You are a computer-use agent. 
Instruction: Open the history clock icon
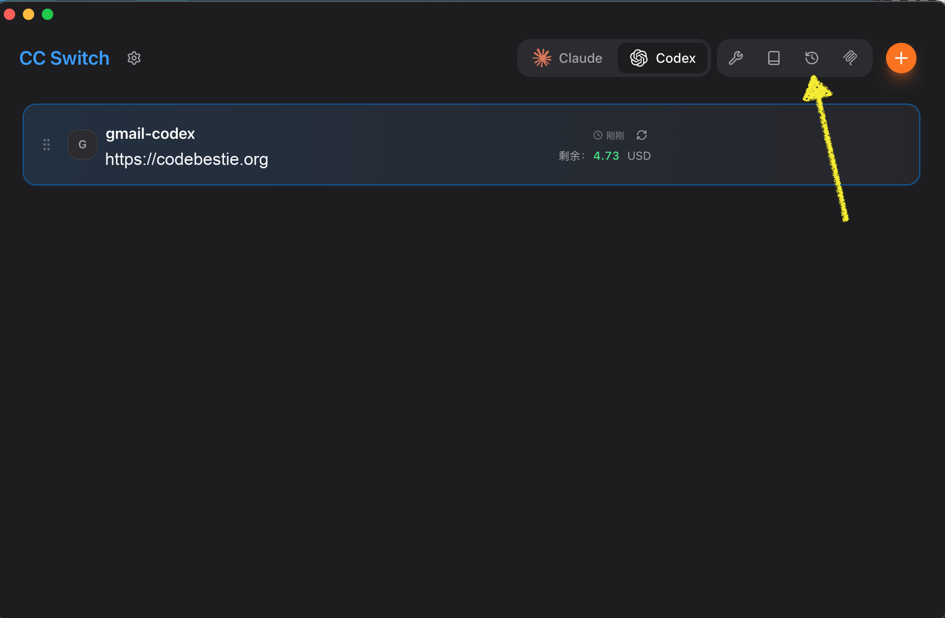click(x=812, y=58)
